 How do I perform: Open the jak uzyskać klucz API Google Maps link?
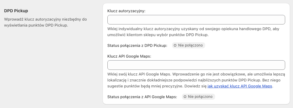pyautogui.click(x=240, y=86)
